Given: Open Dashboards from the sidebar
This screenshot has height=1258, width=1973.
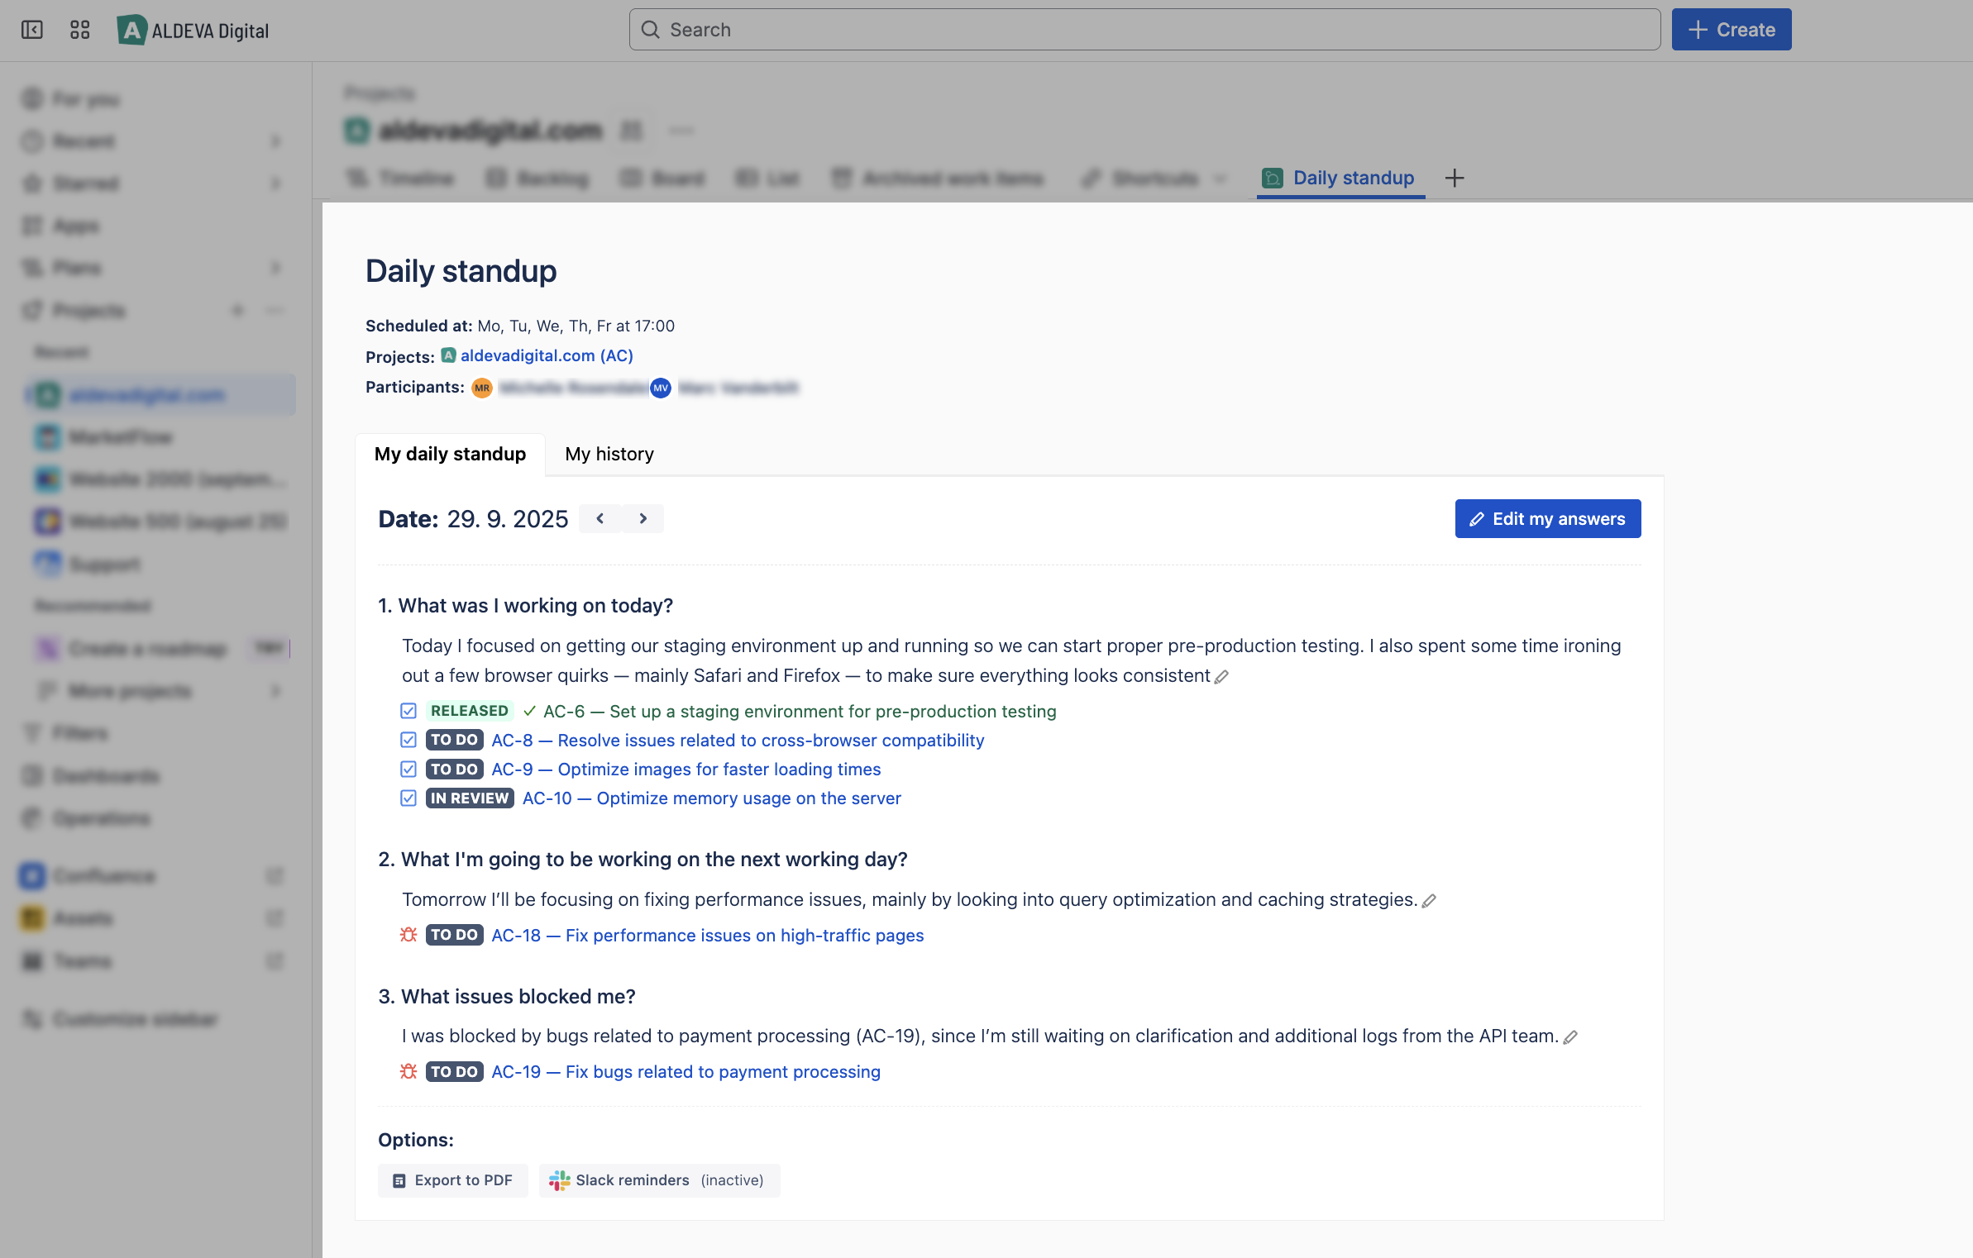Looking at the screenshot, I should pos(105,775).
